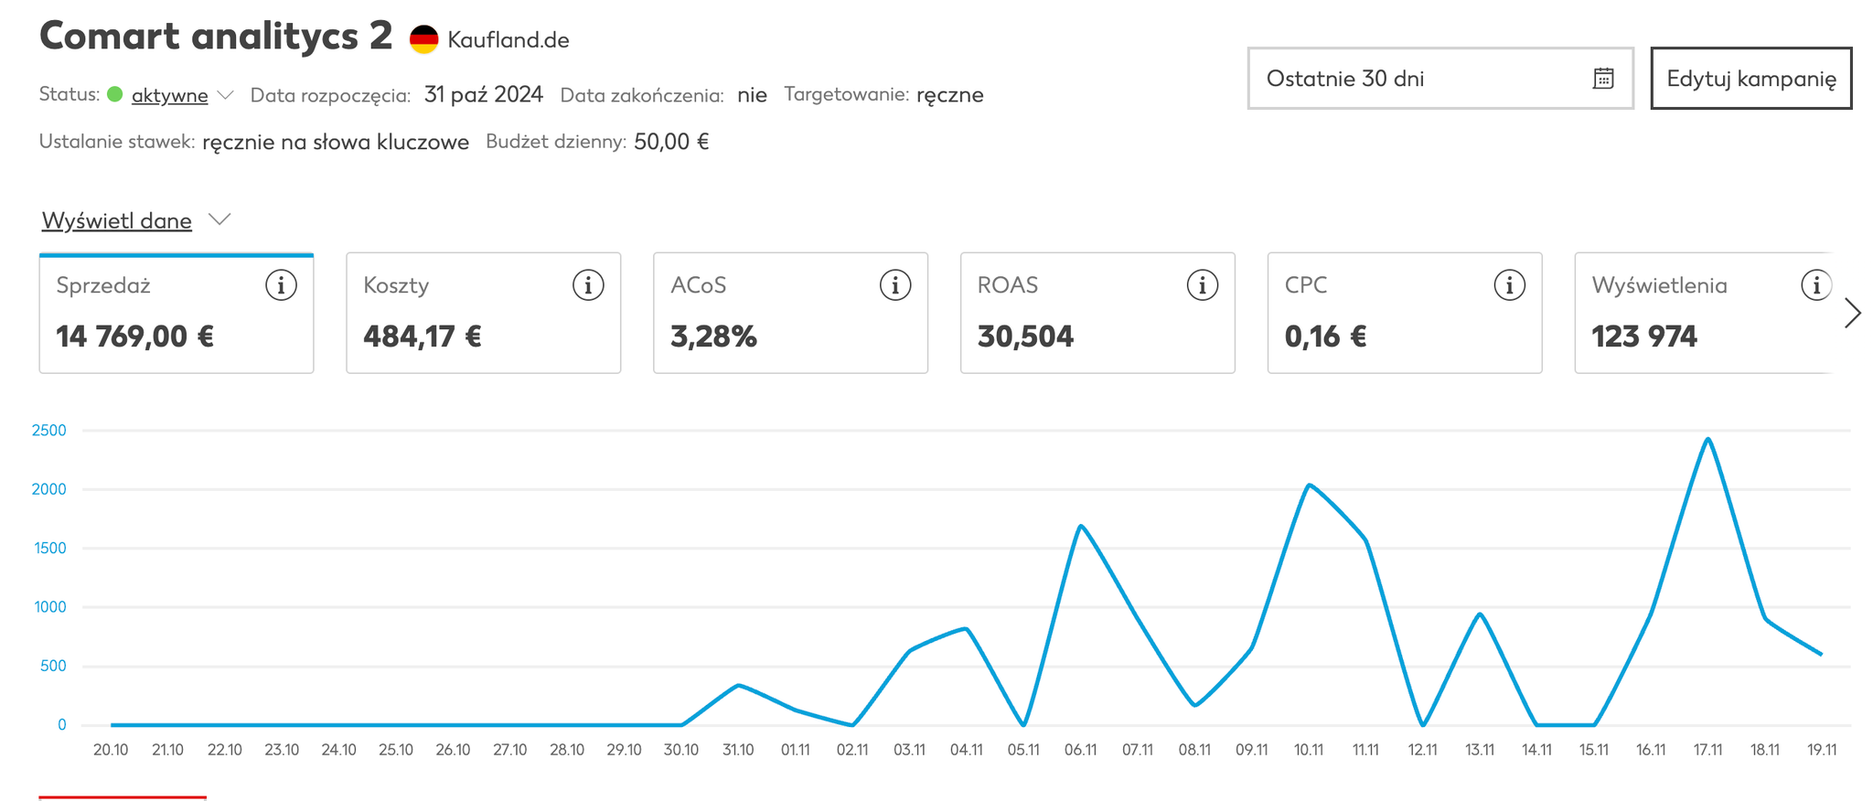Show the CPC info icon details
1873x801 pixels.
point(1510,285)
